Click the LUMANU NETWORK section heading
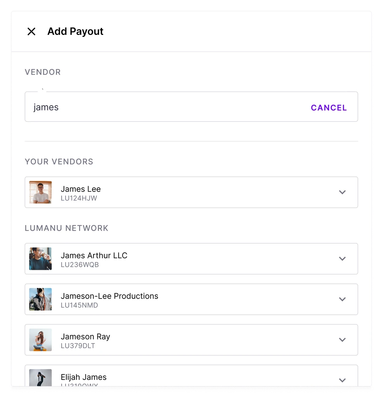Screen dimensions: 382x397 point(66,228)
